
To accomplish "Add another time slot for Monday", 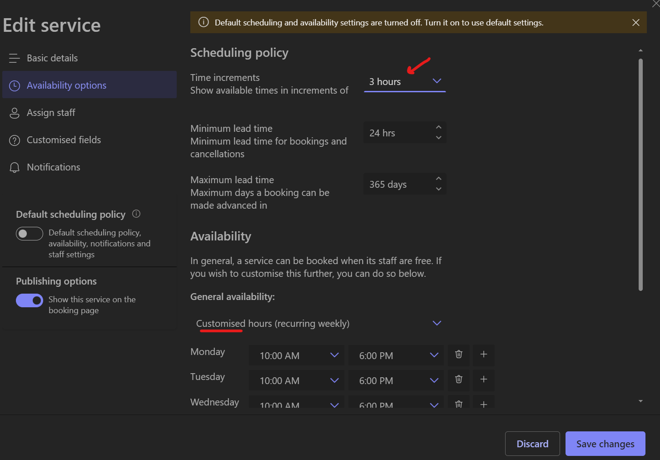I will click(484, 355).
